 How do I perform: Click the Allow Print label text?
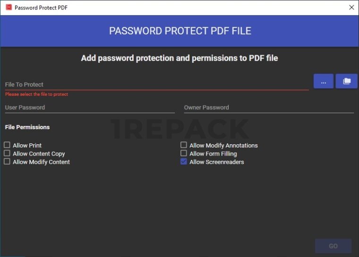27,146
